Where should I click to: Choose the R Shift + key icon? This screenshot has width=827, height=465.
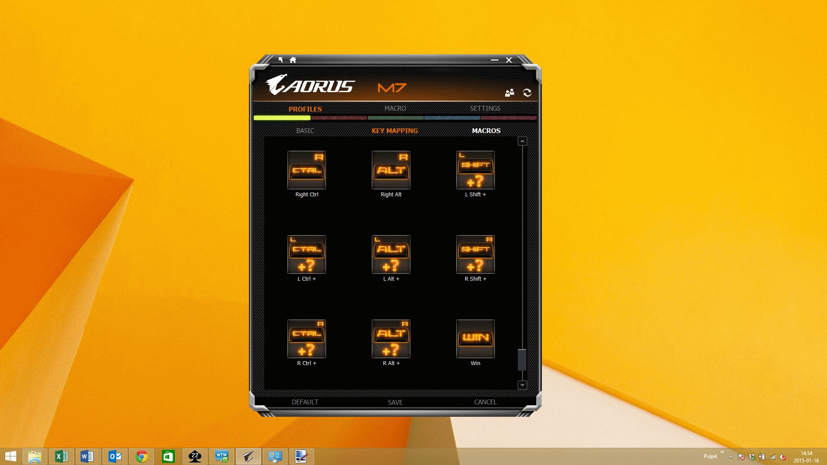(475, 254)
